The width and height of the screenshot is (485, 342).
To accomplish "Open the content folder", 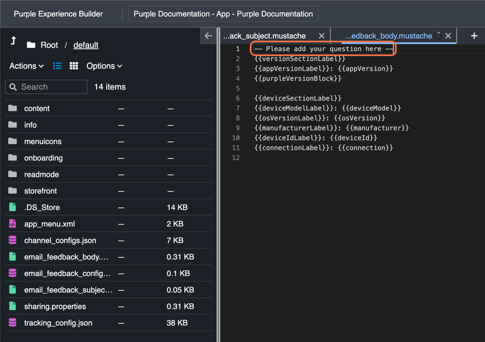I will [37, 108].
